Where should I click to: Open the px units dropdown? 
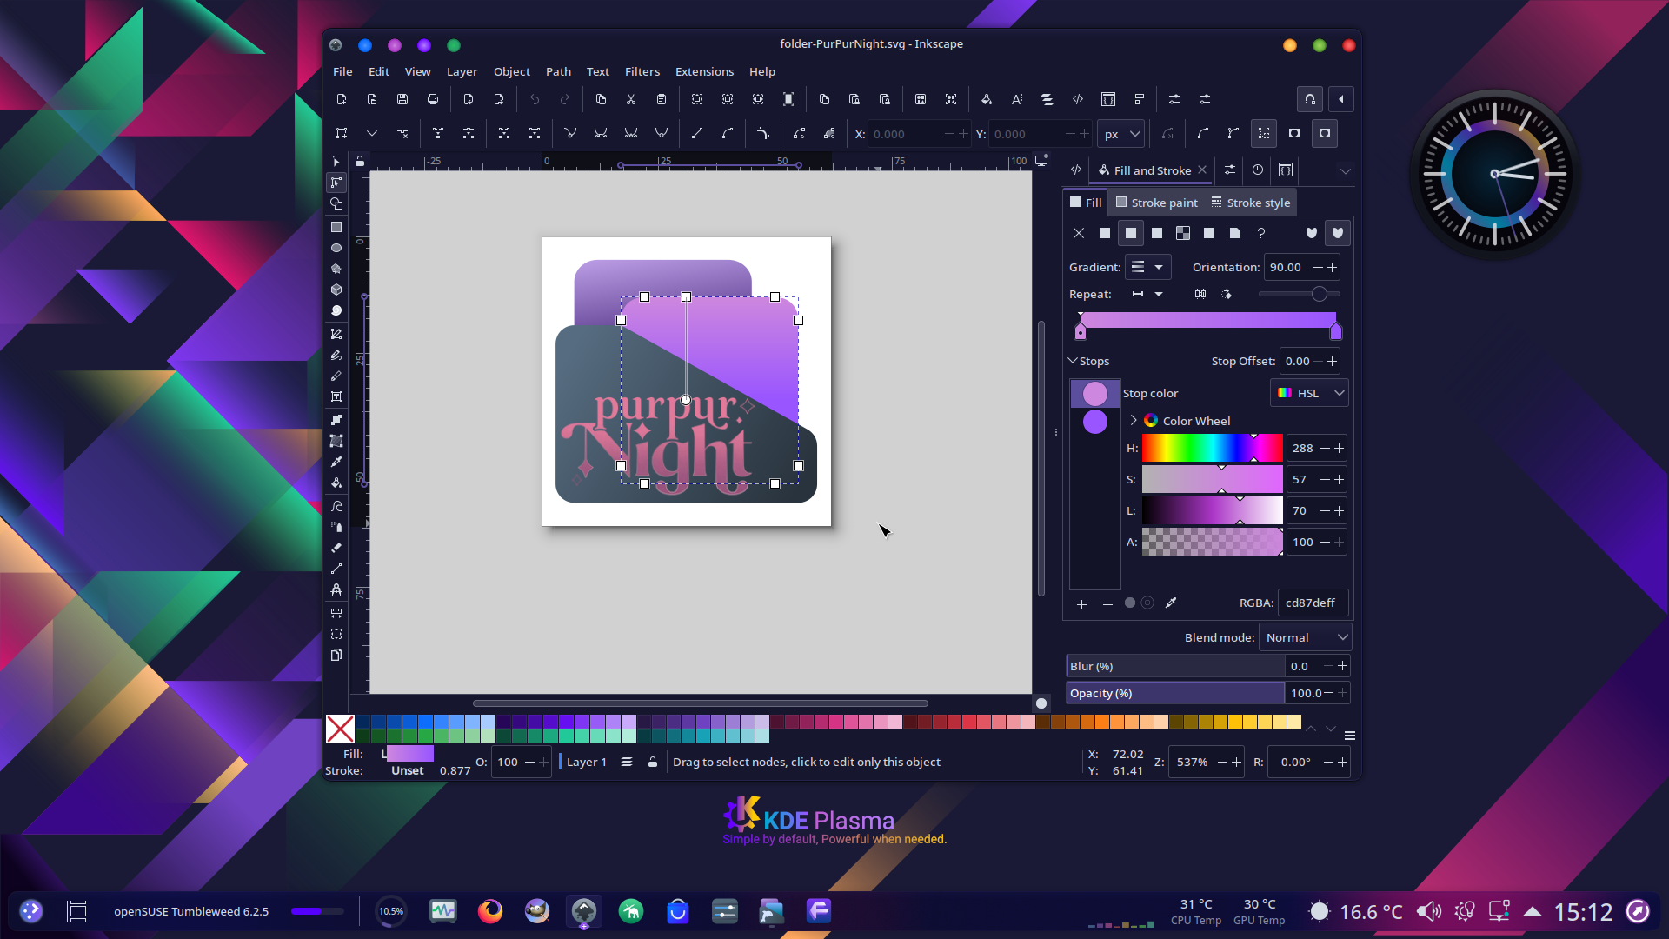(1122, 134)
